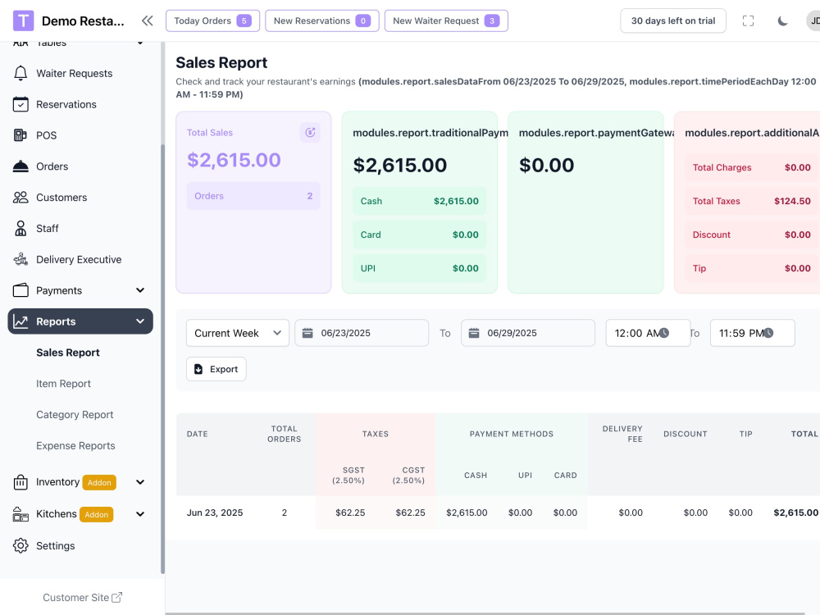The image size is (820, 615).
Task: Click the Delivery Executive scooter icon
Action: (x=20, y=259)
